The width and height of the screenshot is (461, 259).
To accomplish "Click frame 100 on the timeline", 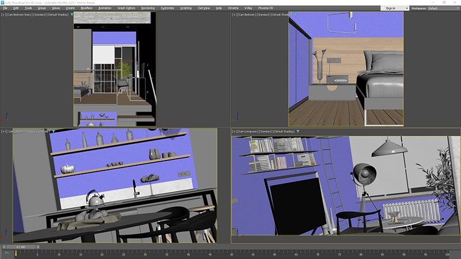I will point(447,254).
